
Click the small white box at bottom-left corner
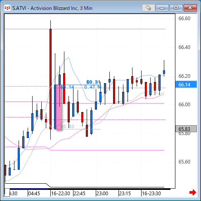coord(7,192)
